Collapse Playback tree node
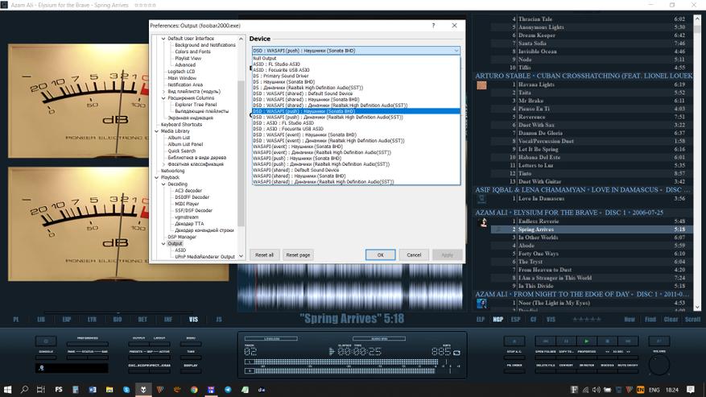Viewport: 706px width, 397px height. [157, 177]
